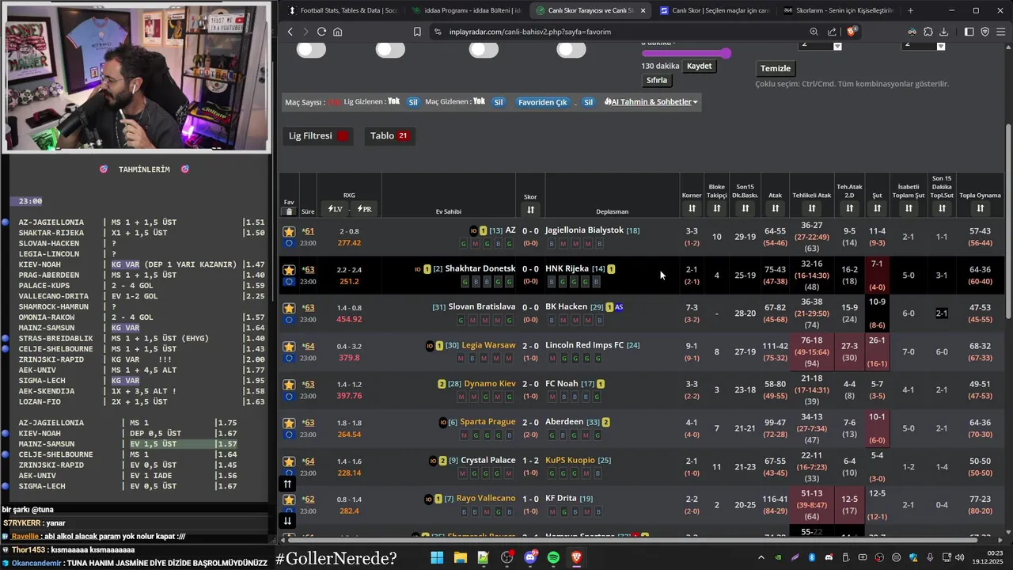Expand AI Tahmin & Sohbetler dropdown
Viewport: 1013px width, 570px height.
[651, 101]
